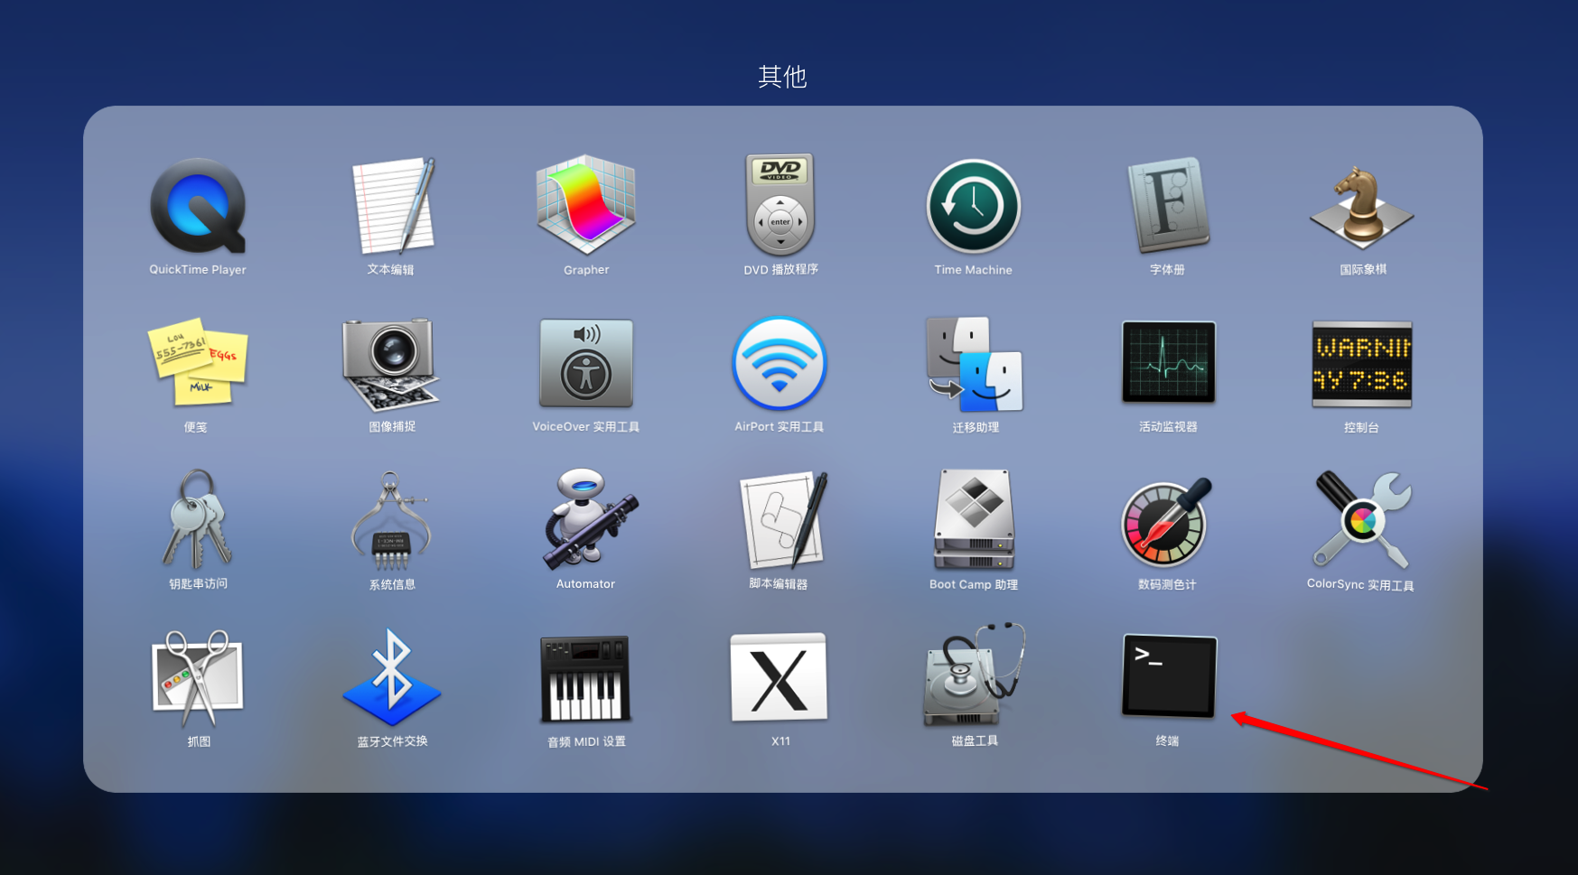Open VoiceOver 实用工具 icon

586,363
